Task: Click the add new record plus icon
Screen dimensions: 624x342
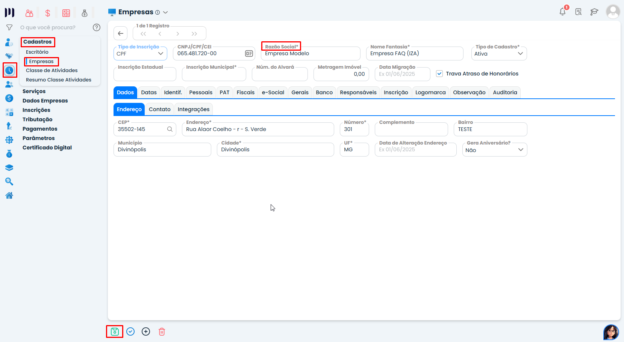Action: tap(146, 331)
